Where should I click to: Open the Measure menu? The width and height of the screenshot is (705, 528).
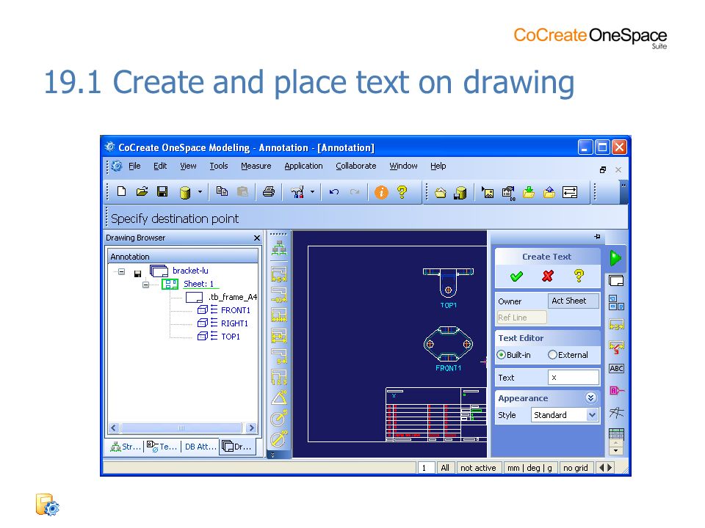256,166
